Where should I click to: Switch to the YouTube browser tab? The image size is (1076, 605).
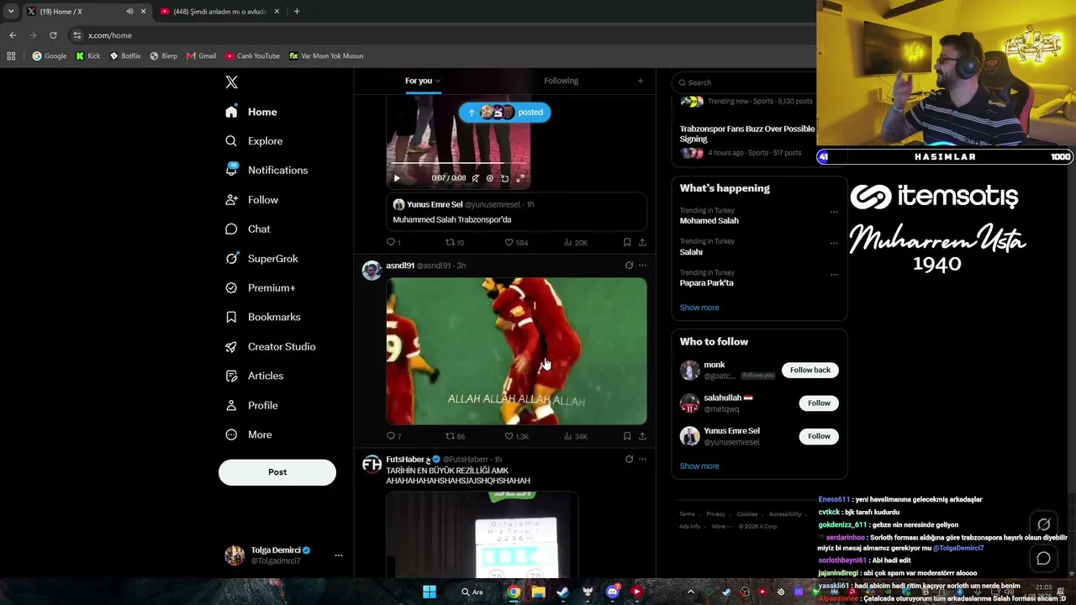(220, 12)
